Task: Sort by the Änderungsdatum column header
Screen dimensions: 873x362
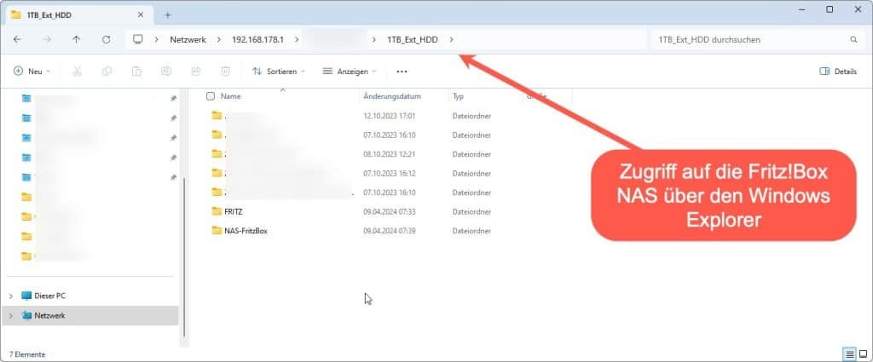Action: point(392,96)
